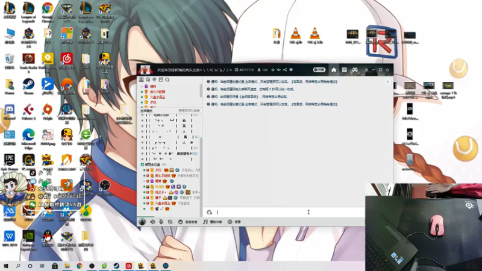Collapse the 树荫办公室 channel group
The image size is (482, 271).
142,164
